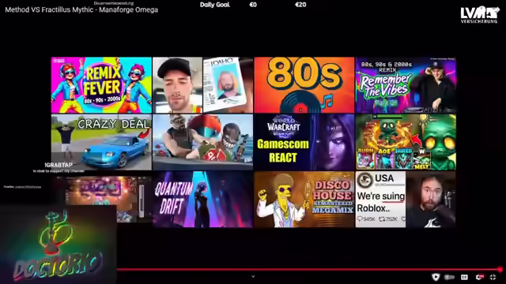Click the !GRABTAP overlay text
Viewport: 506px width, 284px height.
click(x=59, y=165)
